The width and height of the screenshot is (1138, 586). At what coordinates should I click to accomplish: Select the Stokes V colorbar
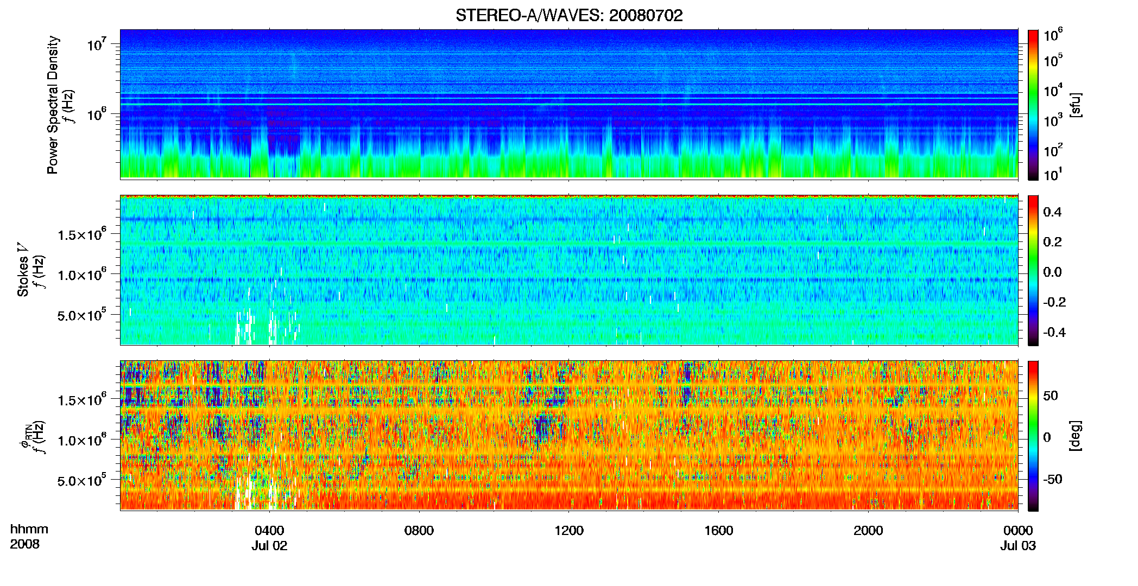coord(1033,270)
